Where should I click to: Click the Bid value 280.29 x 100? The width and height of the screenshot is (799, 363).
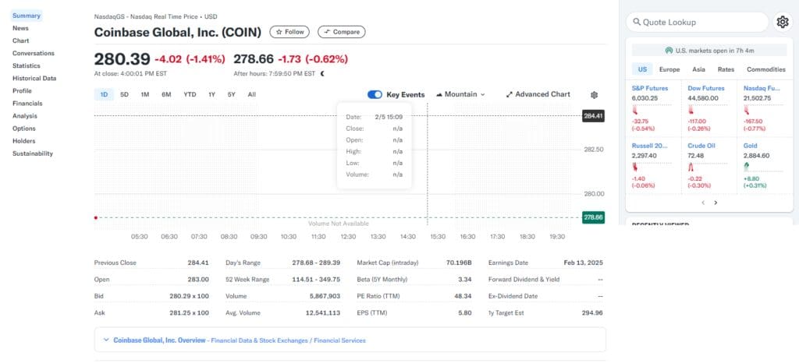pos(189,296)
